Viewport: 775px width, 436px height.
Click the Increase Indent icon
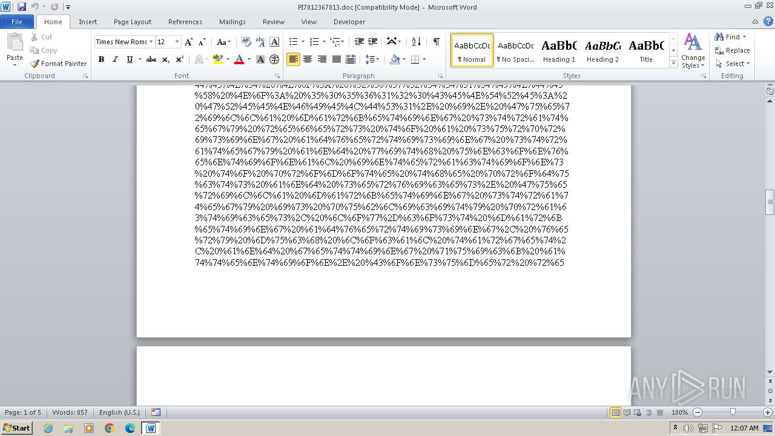373,42
